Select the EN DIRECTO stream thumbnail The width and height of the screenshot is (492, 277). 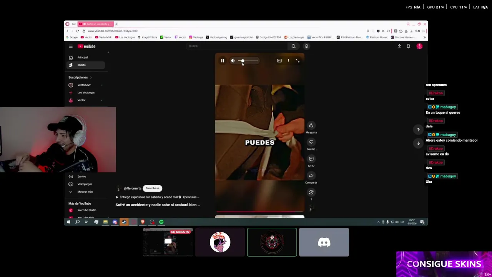(168, 242)
